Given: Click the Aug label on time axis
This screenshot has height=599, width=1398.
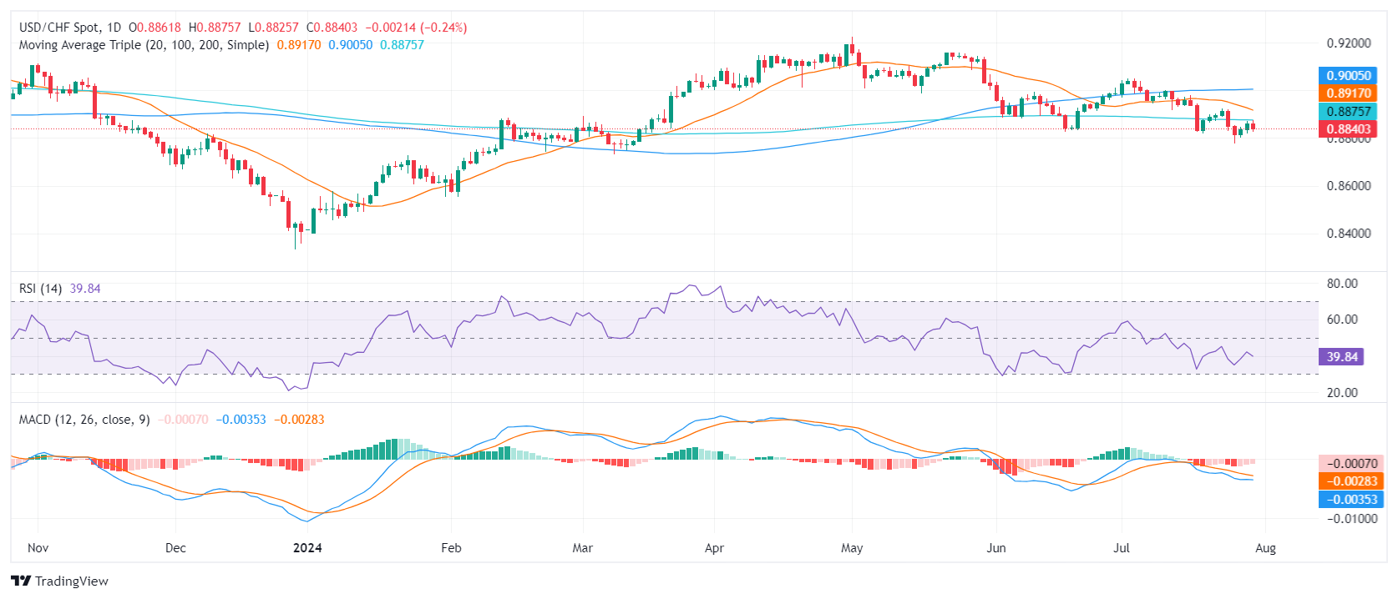Looking at the screenshot, I should (1265, 548).
